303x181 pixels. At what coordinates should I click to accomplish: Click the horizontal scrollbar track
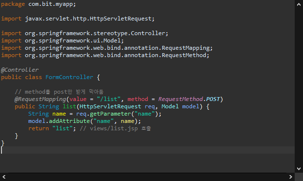pos(147,177)
